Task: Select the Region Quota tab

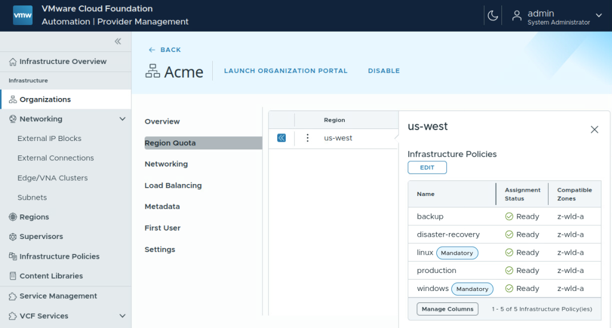Action: coord(203,143)
